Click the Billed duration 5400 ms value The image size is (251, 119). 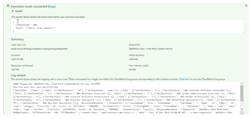click(134, 59)
